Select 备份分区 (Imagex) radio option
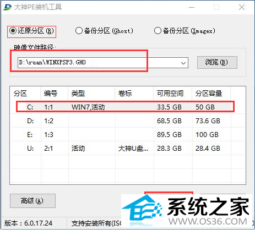The height and width of the screenshot is (230, 255). pos(185,31)
